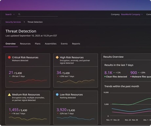Screen dimensions: 151x126
Task: Select the Reports tab
Action: pyautogui.click(x=76, y=44)
